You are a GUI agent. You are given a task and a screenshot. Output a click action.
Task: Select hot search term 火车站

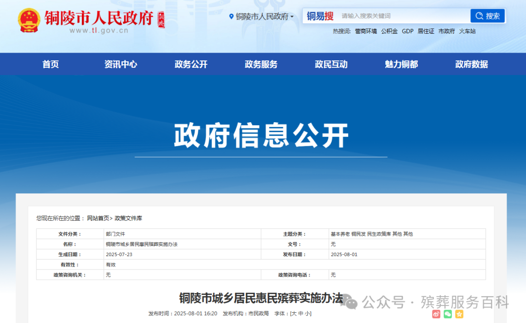[x=467, y=31]
